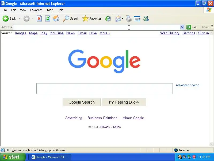Go to the Home page icon

[x=56, y=19]
